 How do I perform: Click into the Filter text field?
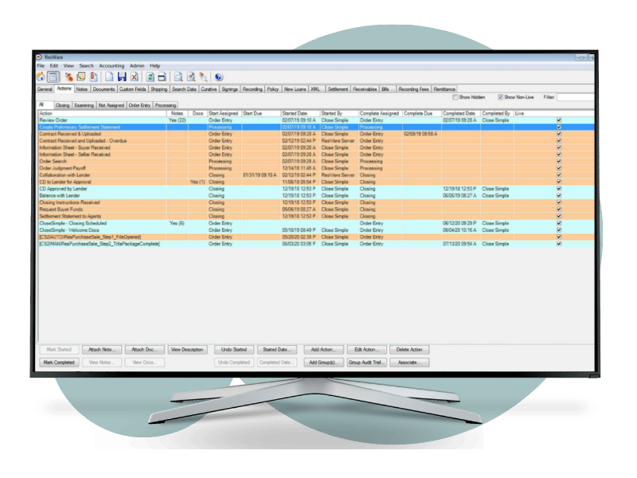point(575,97)
